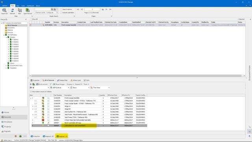Screen dimensions: 252x142
Task: Click the users icon in navigation footer
Action: [20, 136]
